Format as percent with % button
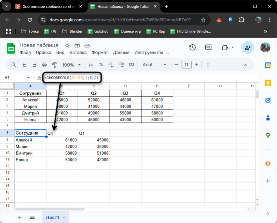This screenshot has width=277, height=223. pyautogui.click(x=101, y=65)
